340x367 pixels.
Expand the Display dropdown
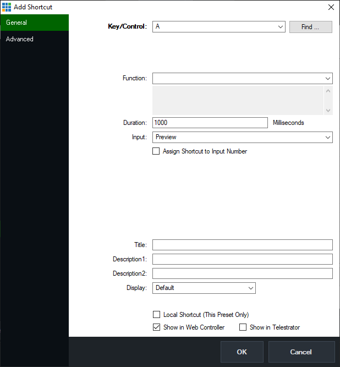[x=204, y=288]
